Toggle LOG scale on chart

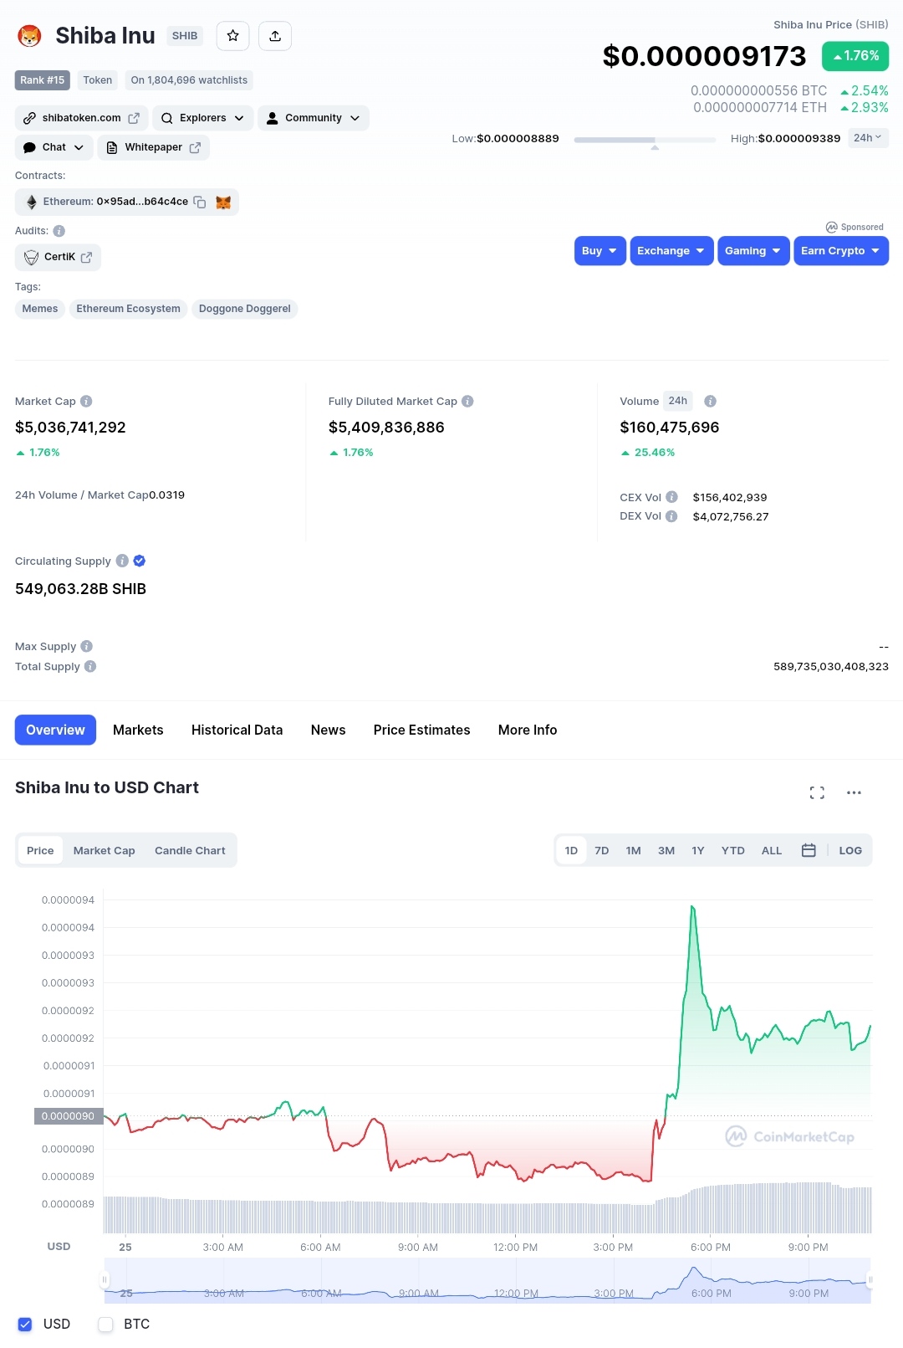coord(850,850)
